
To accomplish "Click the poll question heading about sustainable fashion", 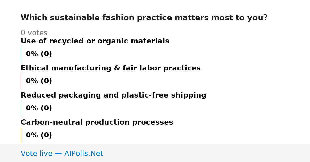I will (144, 18).
